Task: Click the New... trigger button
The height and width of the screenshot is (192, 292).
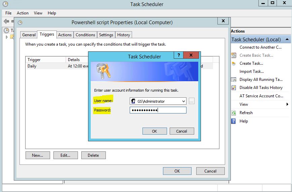Action: (38, 155)
